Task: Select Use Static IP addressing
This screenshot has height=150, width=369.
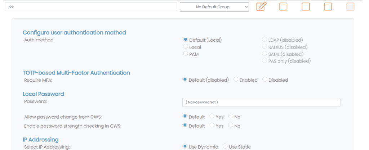Action: click(225, 146)
